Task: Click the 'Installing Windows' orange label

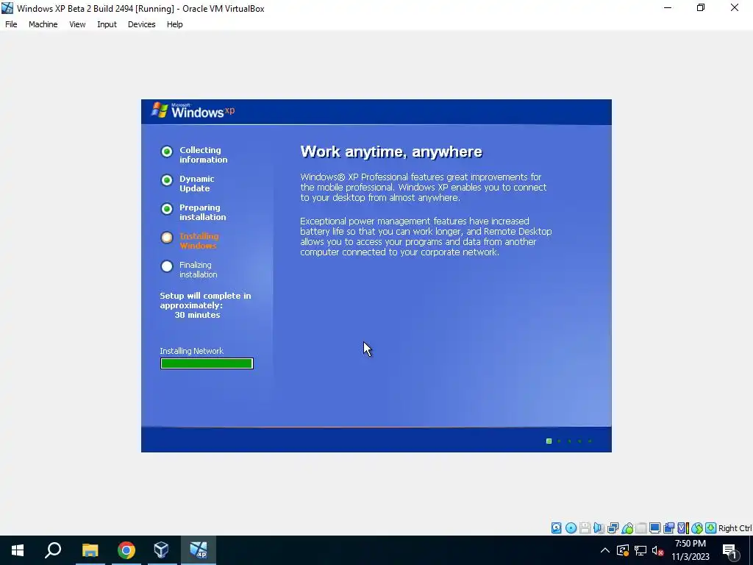Action: [199, 241]
